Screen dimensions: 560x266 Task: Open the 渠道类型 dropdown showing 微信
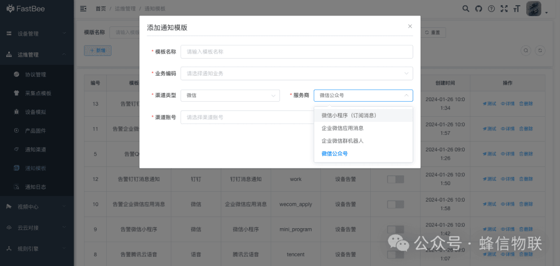click(230, 95)
